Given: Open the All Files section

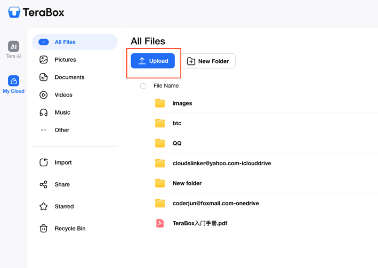Looking at the screenshot, I should tap(75, 42).
